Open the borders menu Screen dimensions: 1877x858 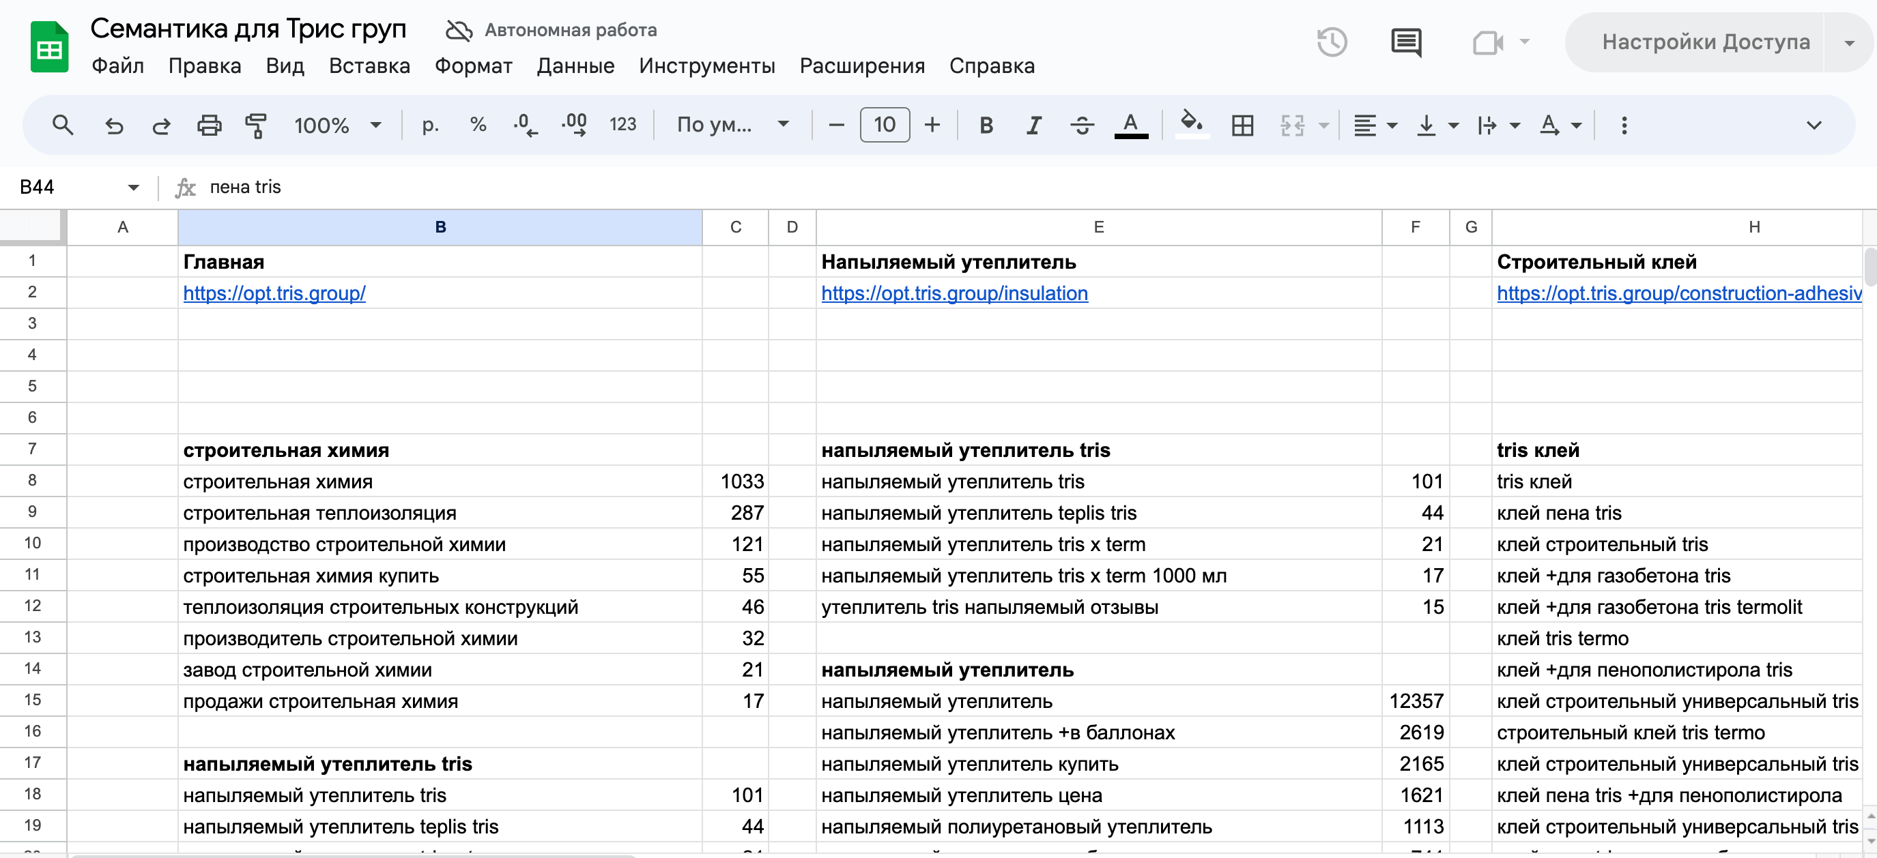point(1242,125)
